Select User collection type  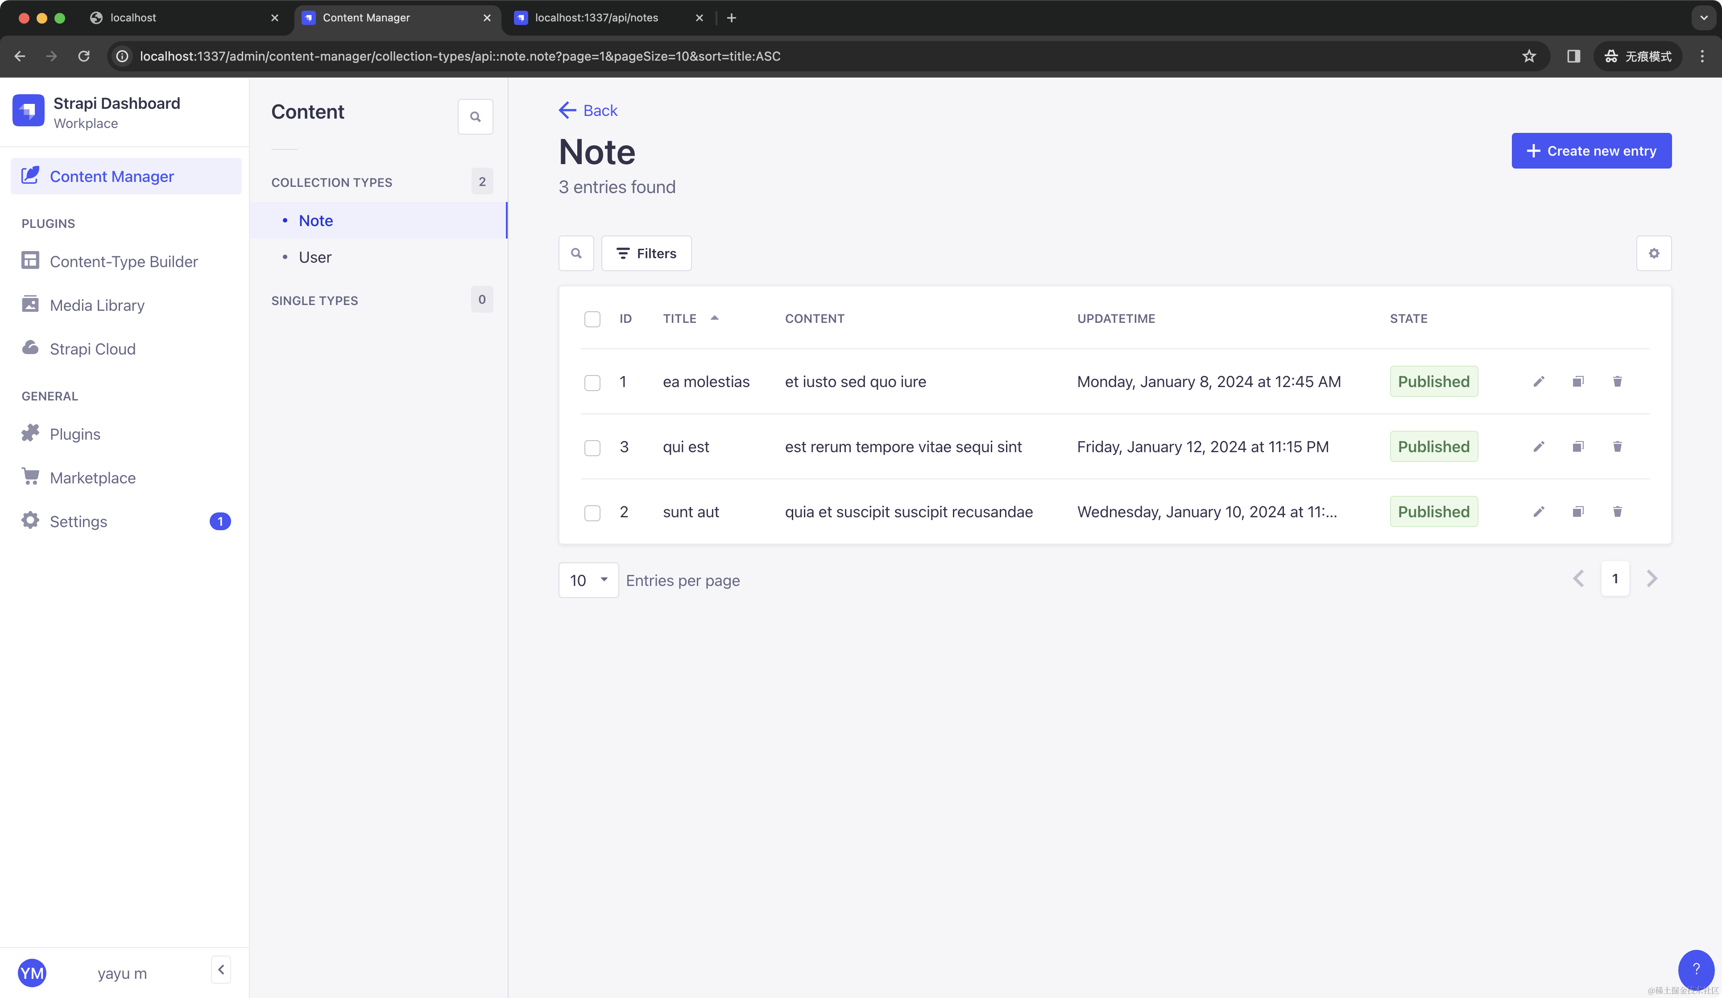click(315, 257)
